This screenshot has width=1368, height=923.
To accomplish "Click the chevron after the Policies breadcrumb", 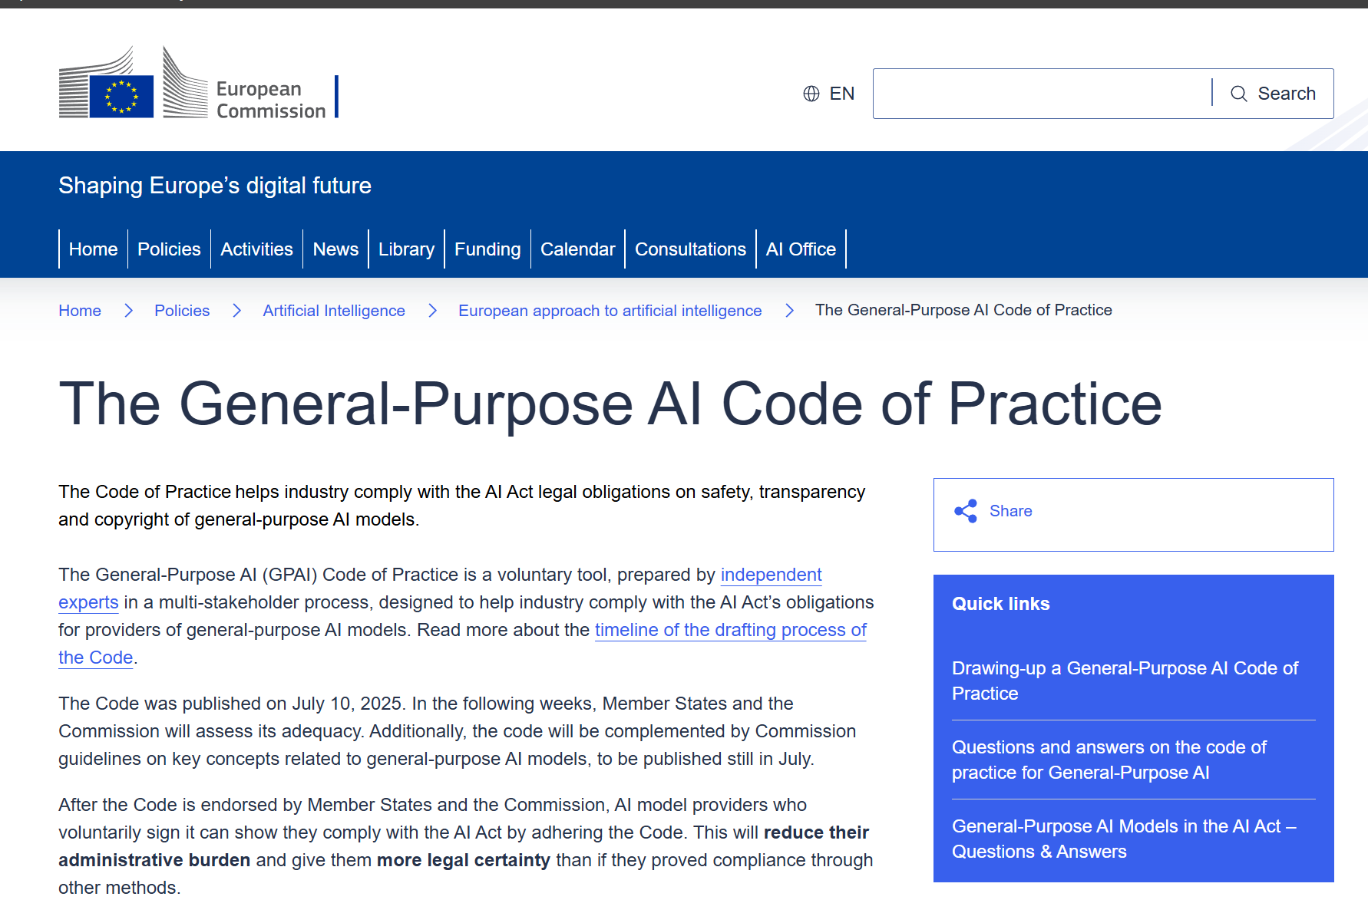I will point(236,311).
